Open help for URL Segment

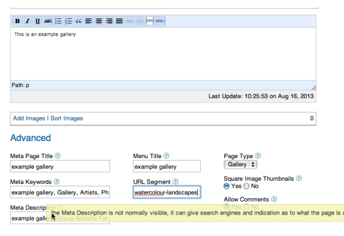[175, 181]
